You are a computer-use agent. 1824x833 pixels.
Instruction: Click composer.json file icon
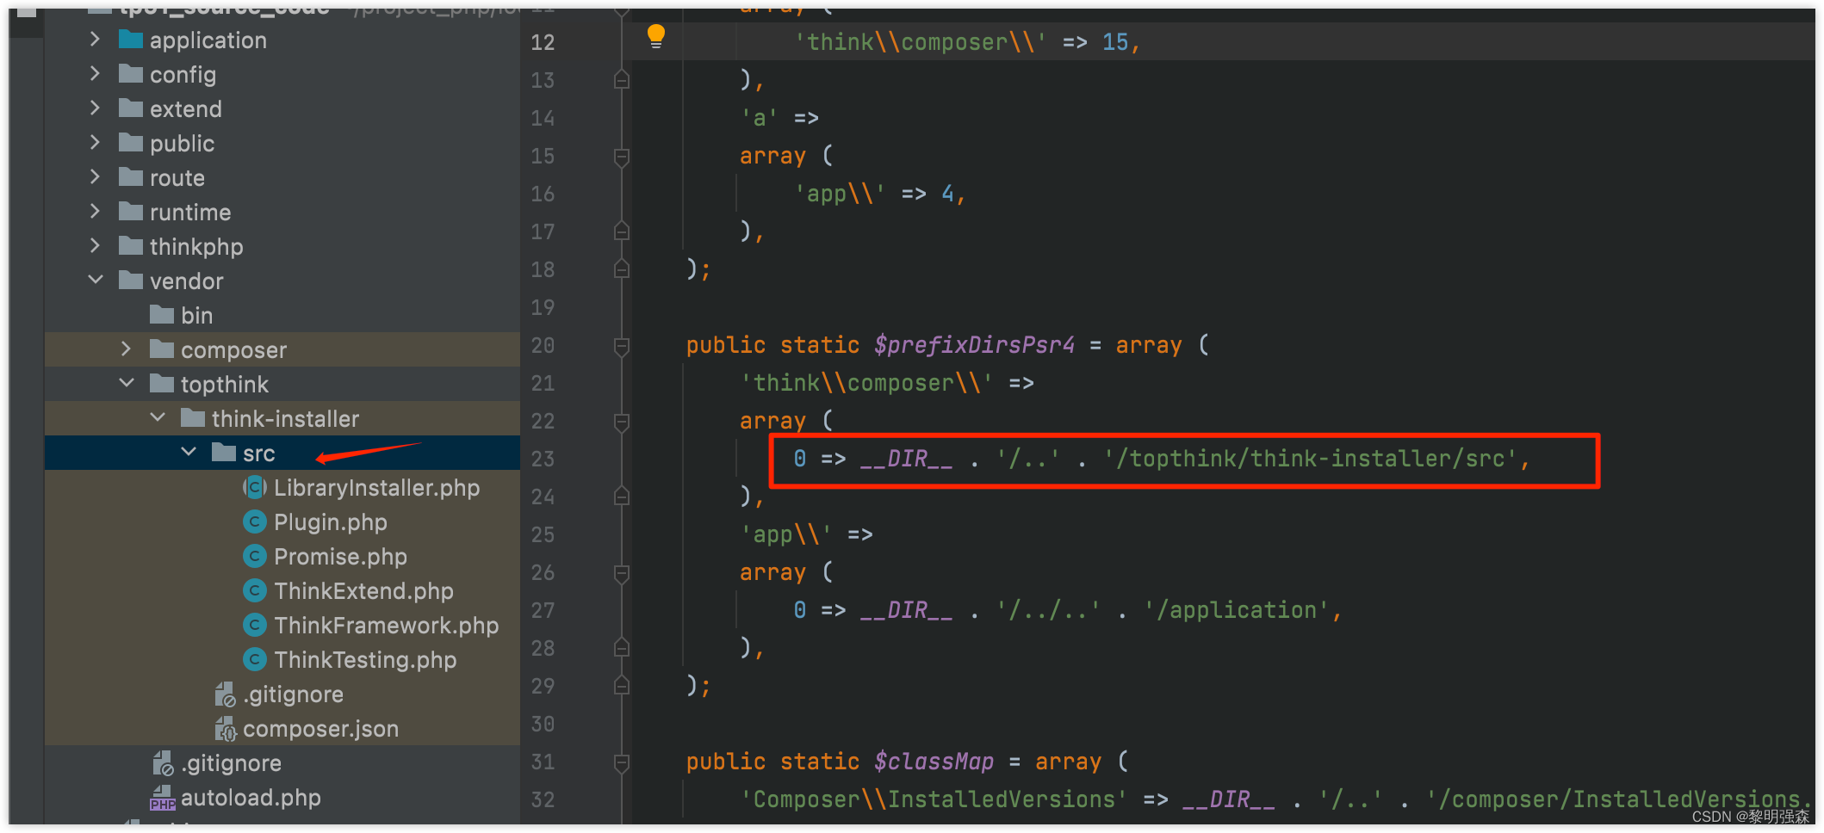[x=225, y=729]
